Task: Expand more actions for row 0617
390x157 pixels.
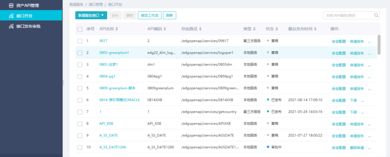Action: (369, 41)
